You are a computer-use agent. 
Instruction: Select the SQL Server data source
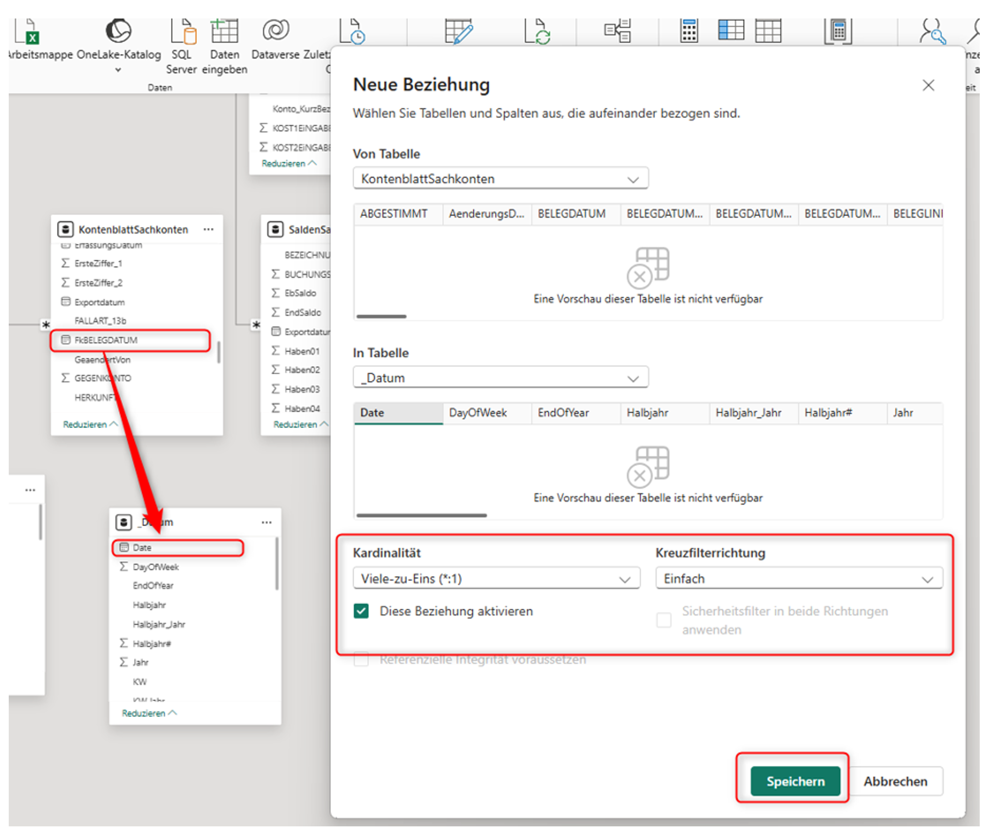(x=183, y=32)
